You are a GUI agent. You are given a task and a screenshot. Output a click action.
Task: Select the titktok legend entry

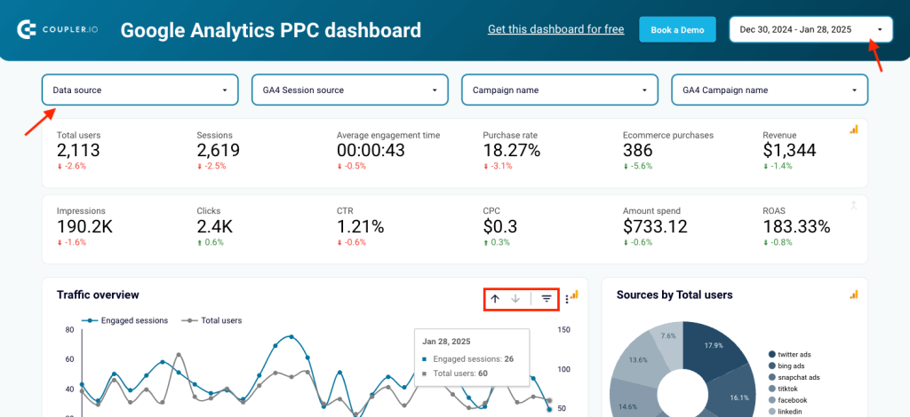(x=785, y=389)
